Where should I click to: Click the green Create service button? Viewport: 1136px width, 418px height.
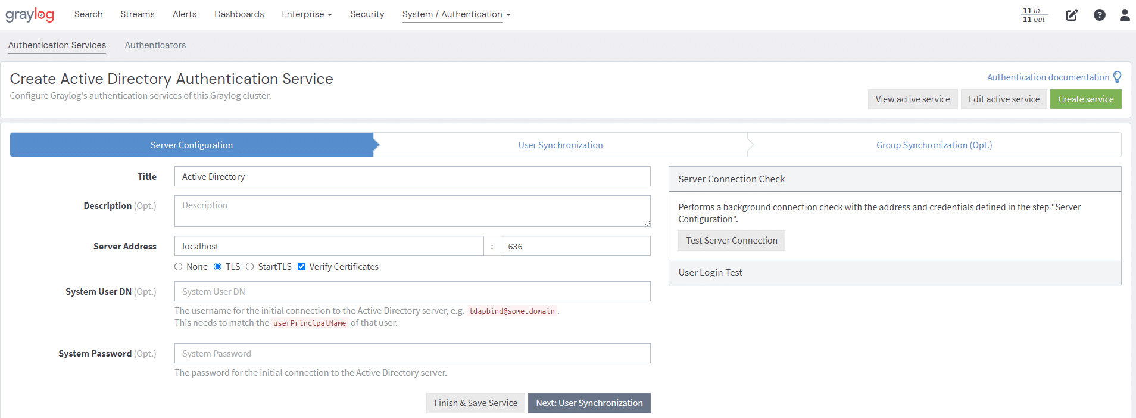tap(1086, 99)
